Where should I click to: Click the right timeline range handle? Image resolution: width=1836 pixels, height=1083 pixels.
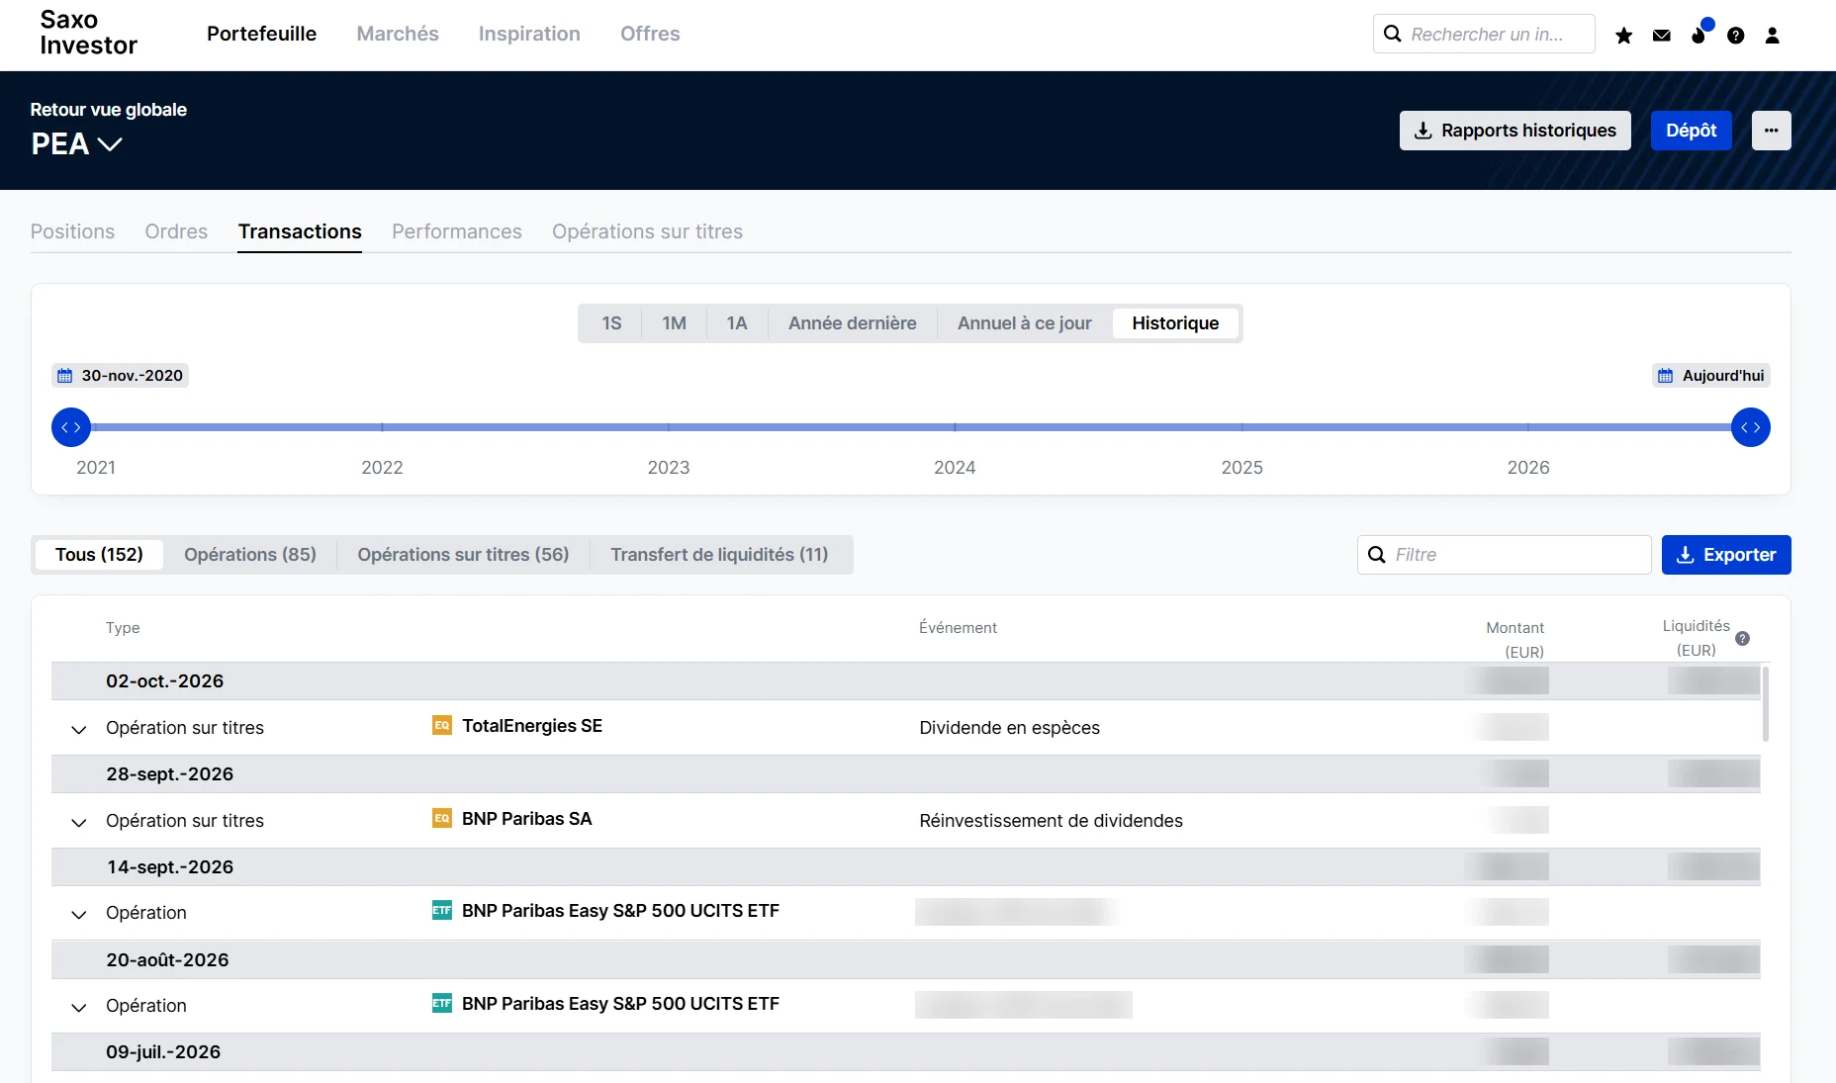click(1751, 427)
